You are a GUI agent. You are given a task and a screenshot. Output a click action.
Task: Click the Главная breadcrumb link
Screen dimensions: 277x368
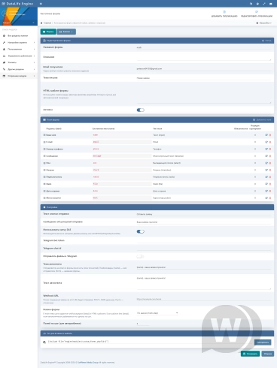point(47,23)
